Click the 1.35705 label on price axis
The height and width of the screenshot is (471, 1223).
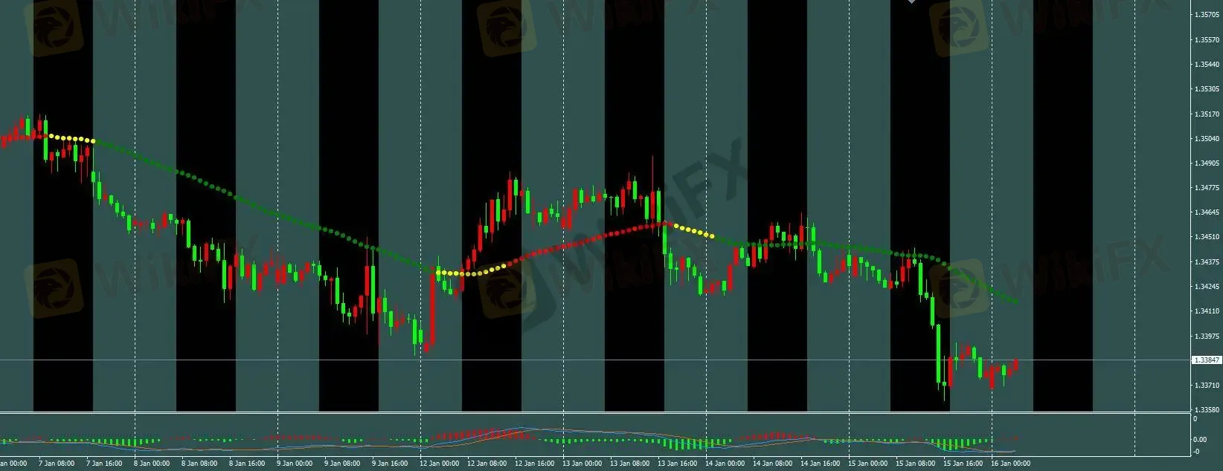[1207, 15]
